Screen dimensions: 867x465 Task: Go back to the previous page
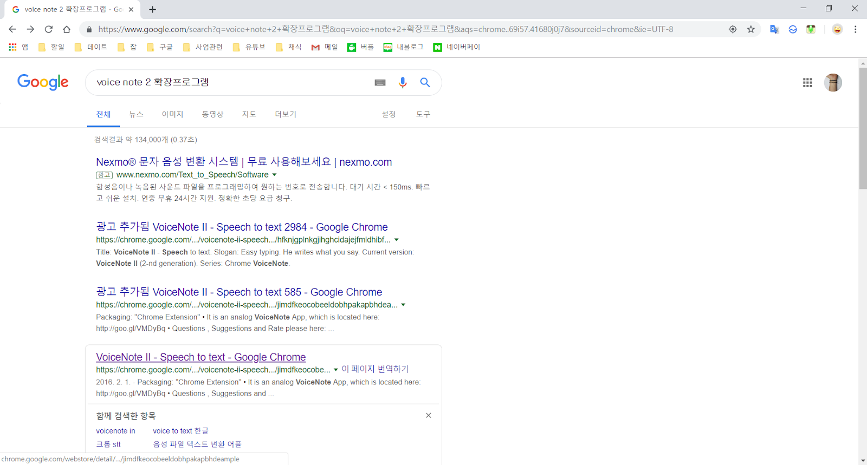12,29
